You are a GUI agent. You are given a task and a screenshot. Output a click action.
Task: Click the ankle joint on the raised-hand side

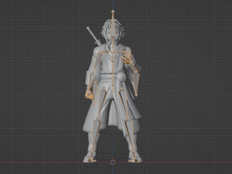133,152
